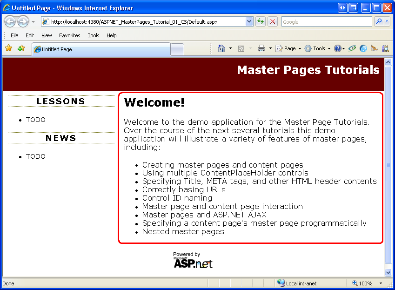Screen dimensions: 395x290
Task: Click 'Using multiple ContentPlaceHolder controls' bullet
Action: pyautogui.click(x=225, y=173)
